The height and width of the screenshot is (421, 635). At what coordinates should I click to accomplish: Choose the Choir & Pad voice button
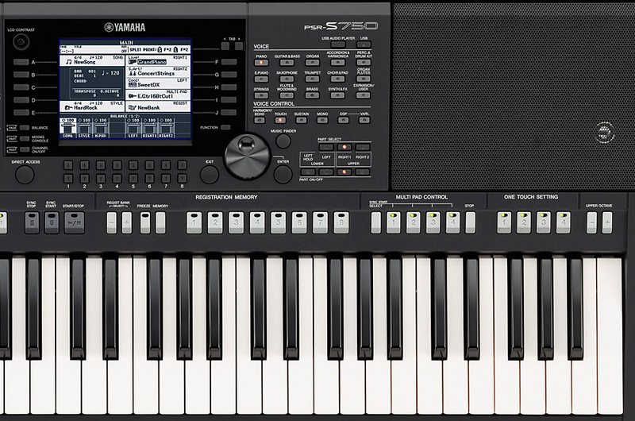(338, 79)
